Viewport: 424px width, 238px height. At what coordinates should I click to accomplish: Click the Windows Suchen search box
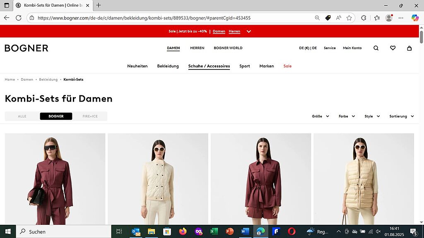click(63, 231)
